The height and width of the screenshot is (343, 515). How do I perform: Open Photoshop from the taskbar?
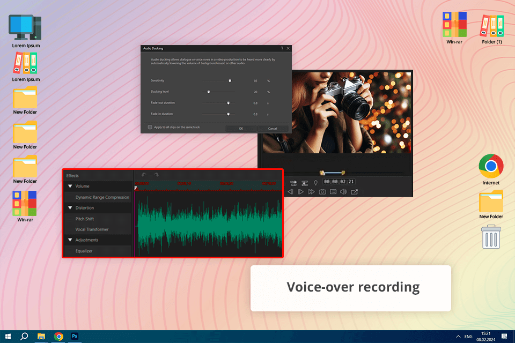pos(75,336)
